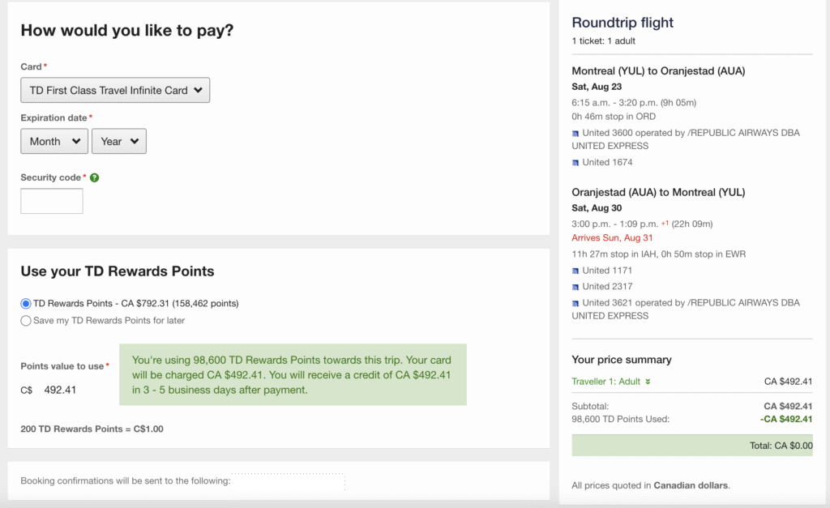The height and width of the screenshot is (508, 830).
Task: Open the expiration Month dropdown
Action: 54,141
